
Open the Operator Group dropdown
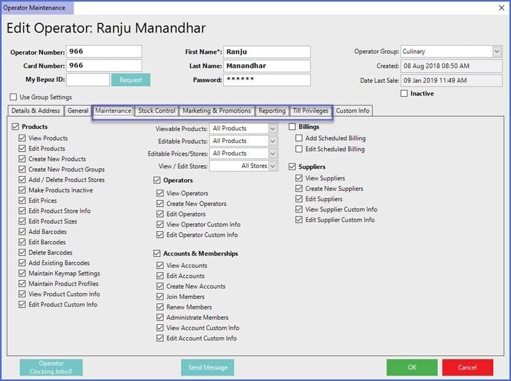point(496,52)
